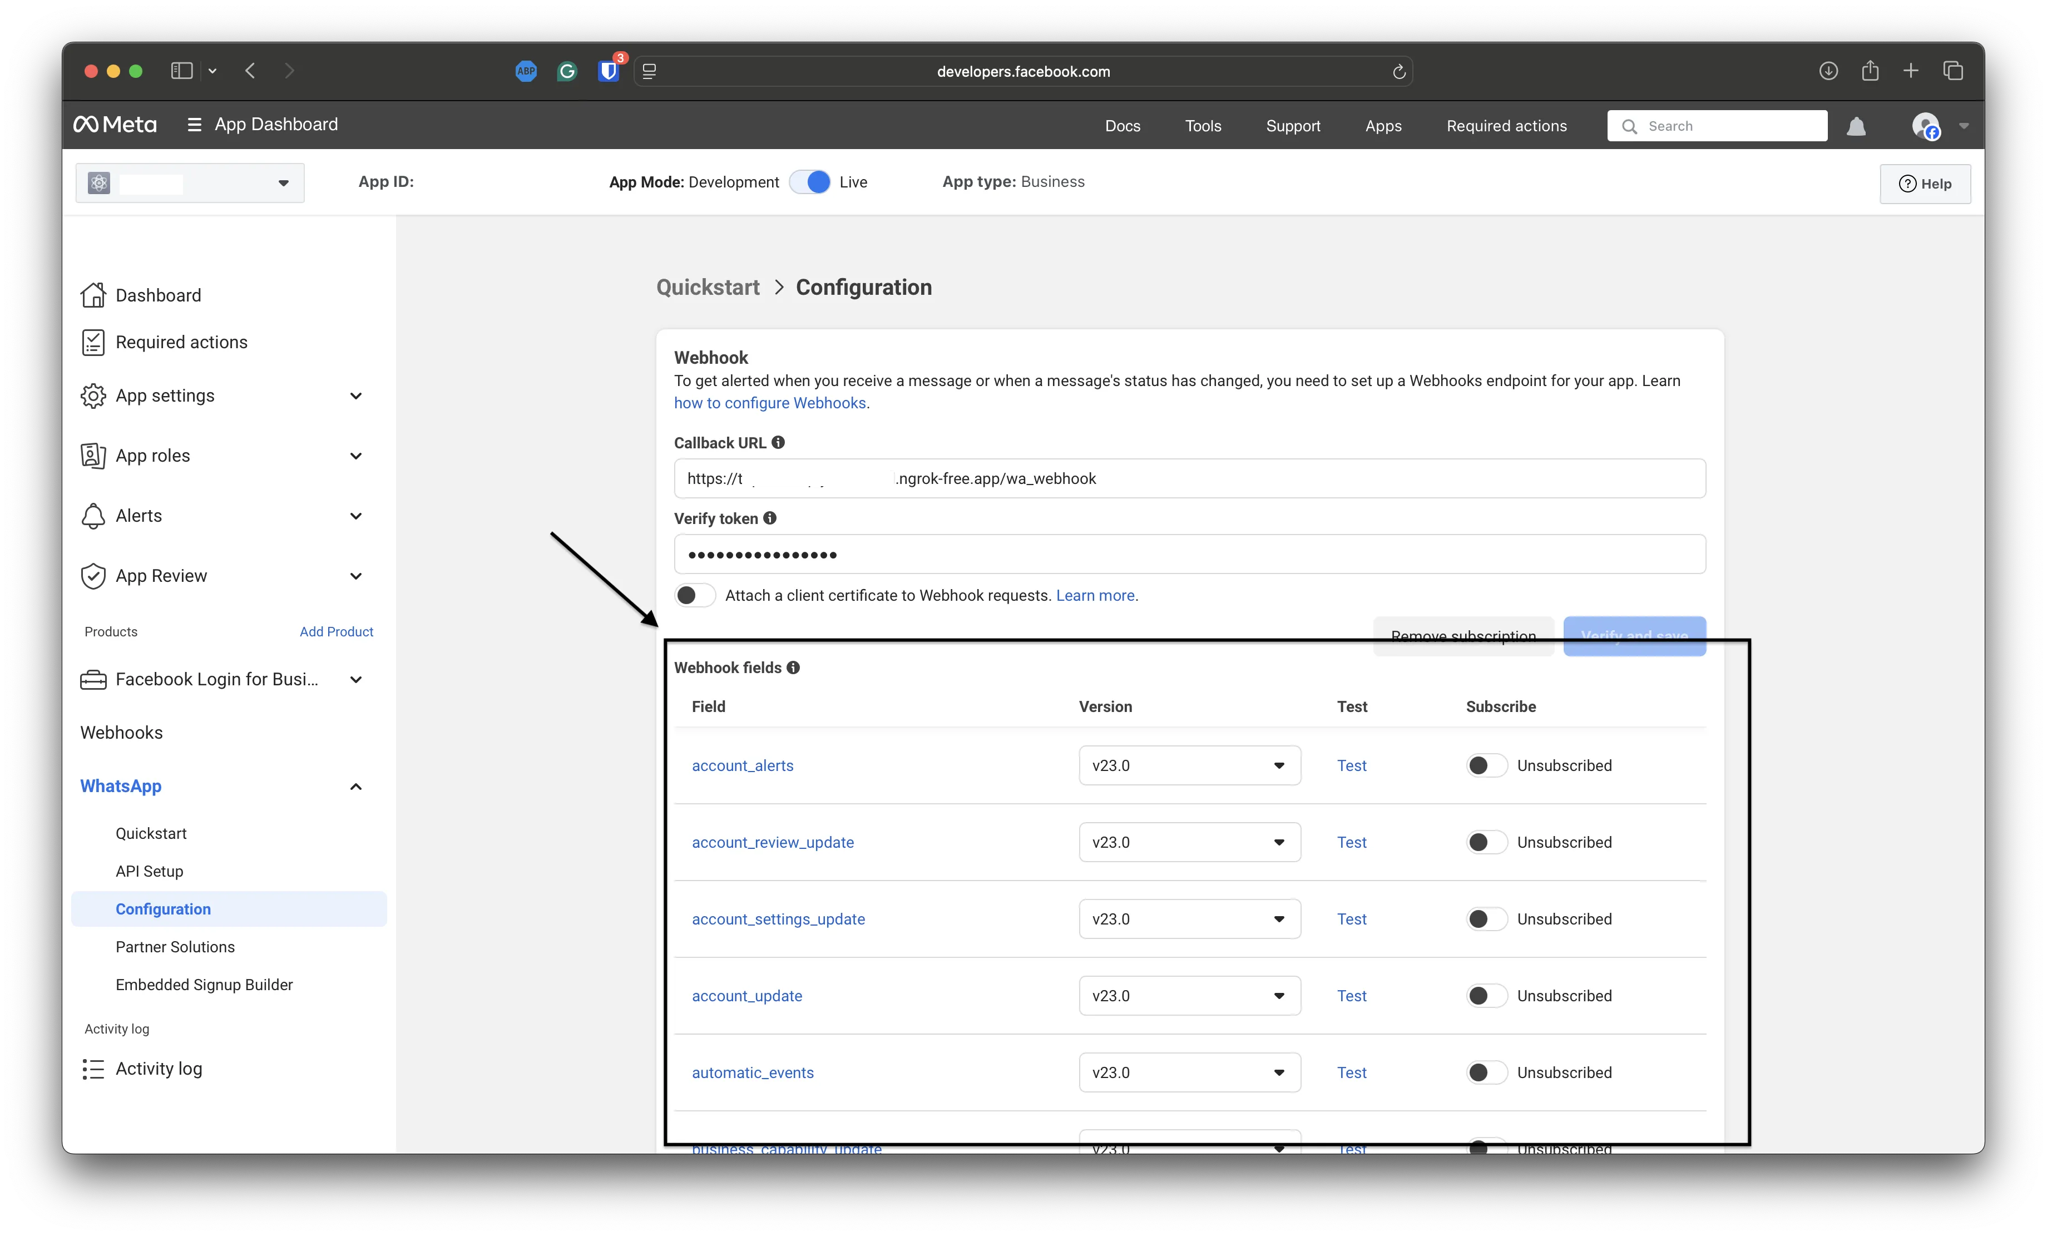Open the Grammarly extension icon
2047x1236 pixels.
tap(567, 71)
